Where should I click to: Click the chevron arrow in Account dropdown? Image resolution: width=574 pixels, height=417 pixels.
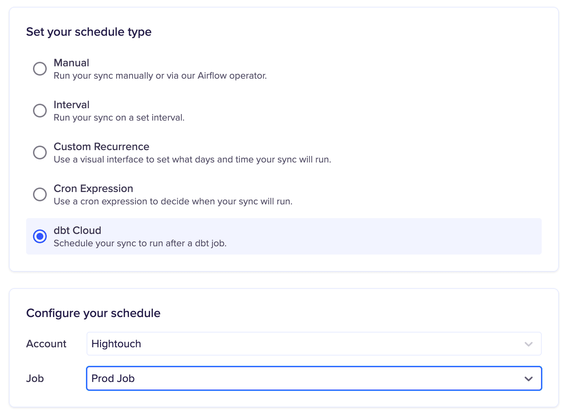(x=528, y=344)
